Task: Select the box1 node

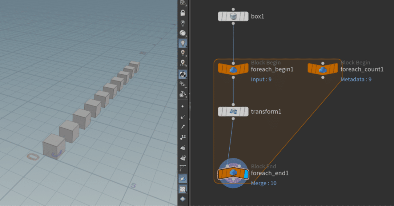Action: pos(233,16)
